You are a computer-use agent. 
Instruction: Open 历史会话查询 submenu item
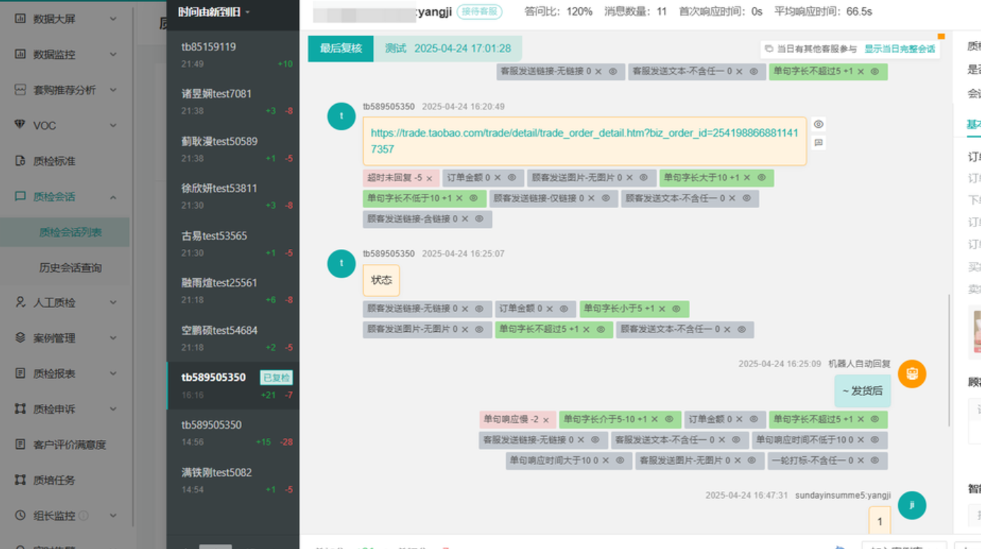[x=70, y=267]
